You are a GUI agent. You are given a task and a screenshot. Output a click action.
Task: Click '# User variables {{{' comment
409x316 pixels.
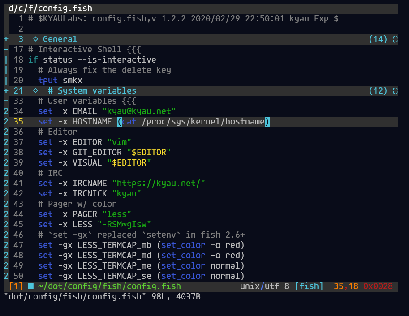pos(87,101)
